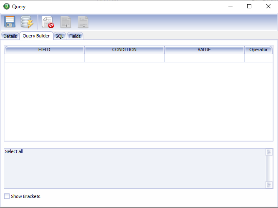Go to the Fields tab
Screen dimensions: 278x208
click(x=75, y=36)
